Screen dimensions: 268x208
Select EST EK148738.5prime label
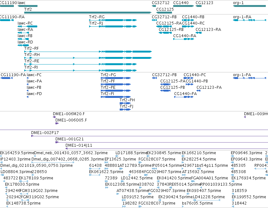23,203
